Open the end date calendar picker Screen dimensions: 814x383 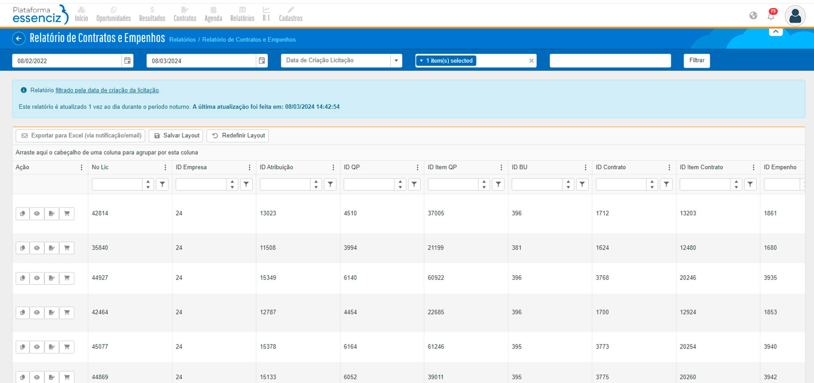point(262,61)
